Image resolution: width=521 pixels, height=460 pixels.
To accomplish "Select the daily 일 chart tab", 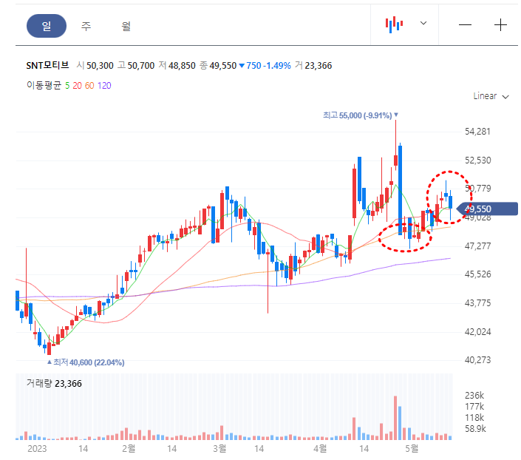I will pyautogui.click(x=47, y=26).
